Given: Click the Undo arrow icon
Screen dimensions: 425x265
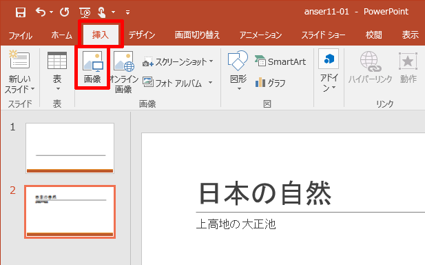Looking at the screenshot, I should [x=41, y=12].
